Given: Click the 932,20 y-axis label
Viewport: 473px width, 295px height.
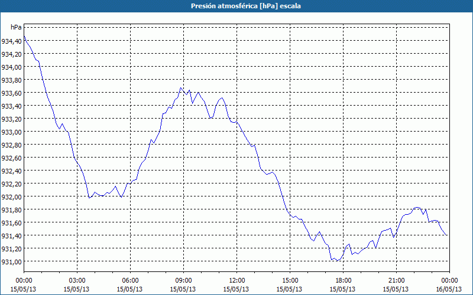Looking at the screenshot, I should (x=12, y=183).
